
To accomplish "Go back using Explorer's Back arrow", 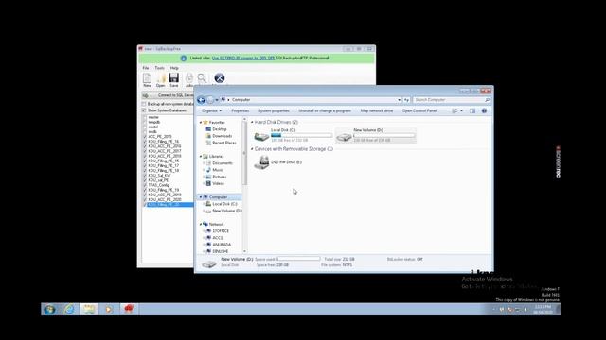I will click(x=201, y=100).
